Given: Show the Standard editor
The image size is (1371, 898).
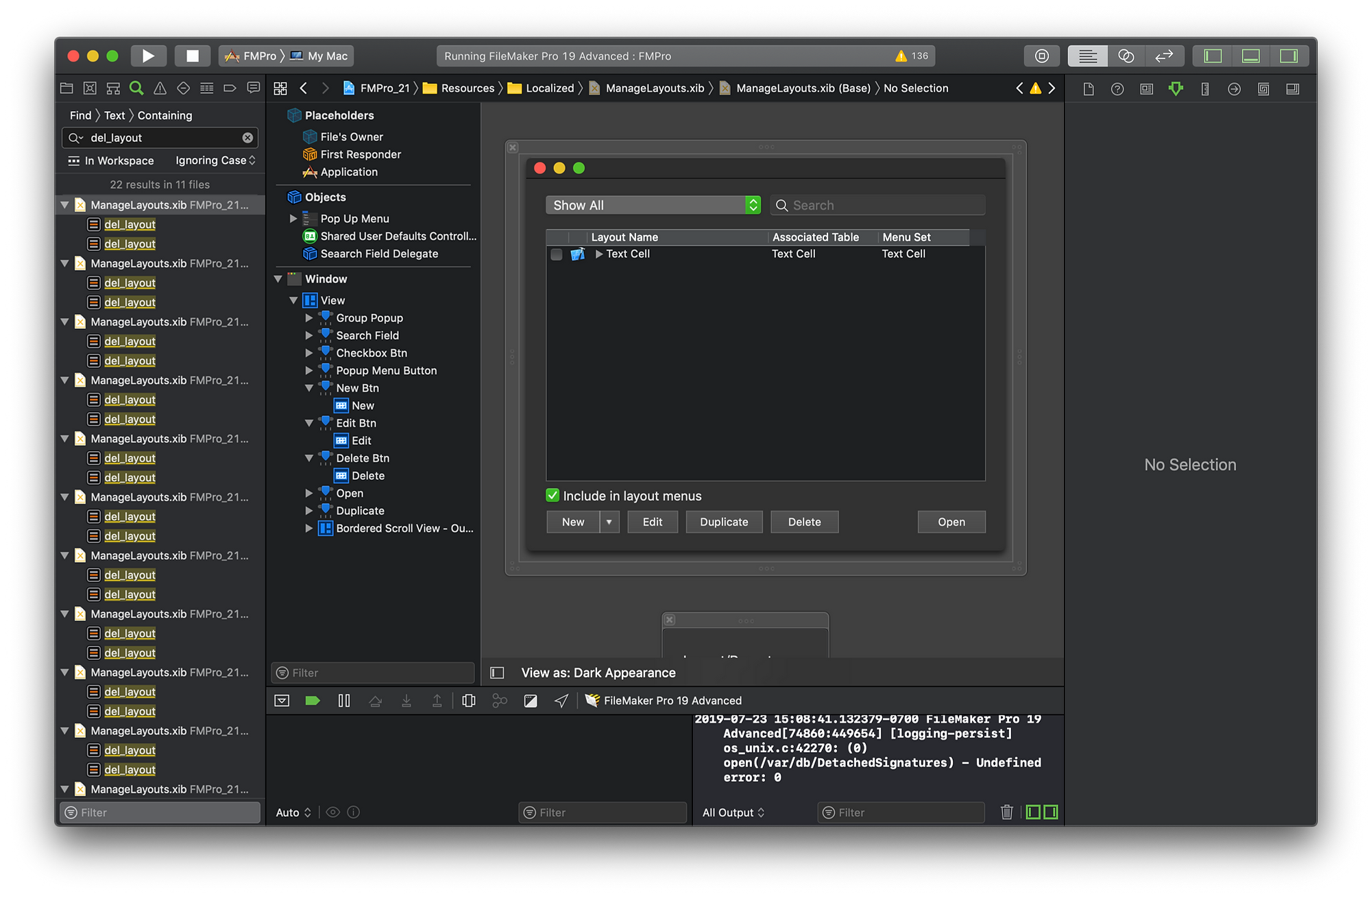Looking at the screenshot, I should (1087, 56).
